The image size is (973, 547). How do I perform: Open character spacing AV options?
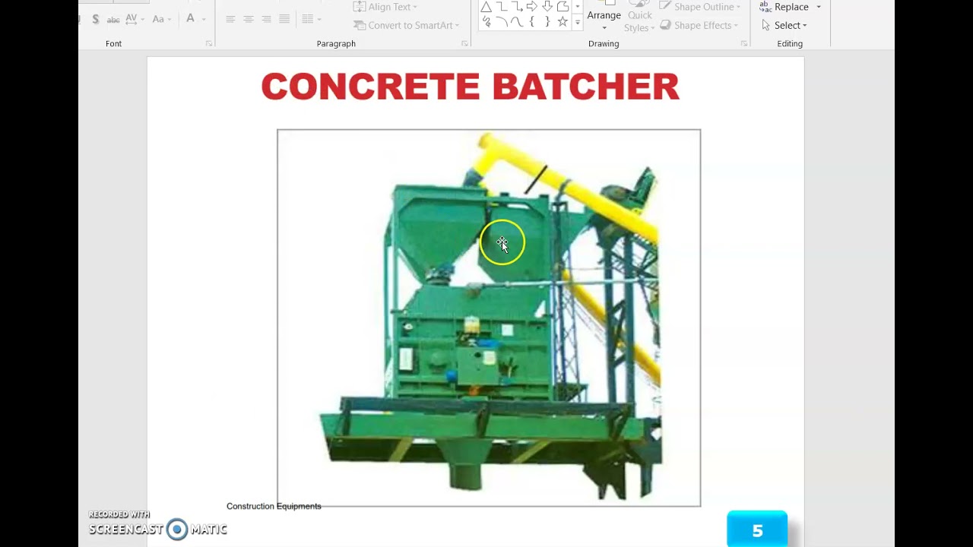[x=134, y=19]
